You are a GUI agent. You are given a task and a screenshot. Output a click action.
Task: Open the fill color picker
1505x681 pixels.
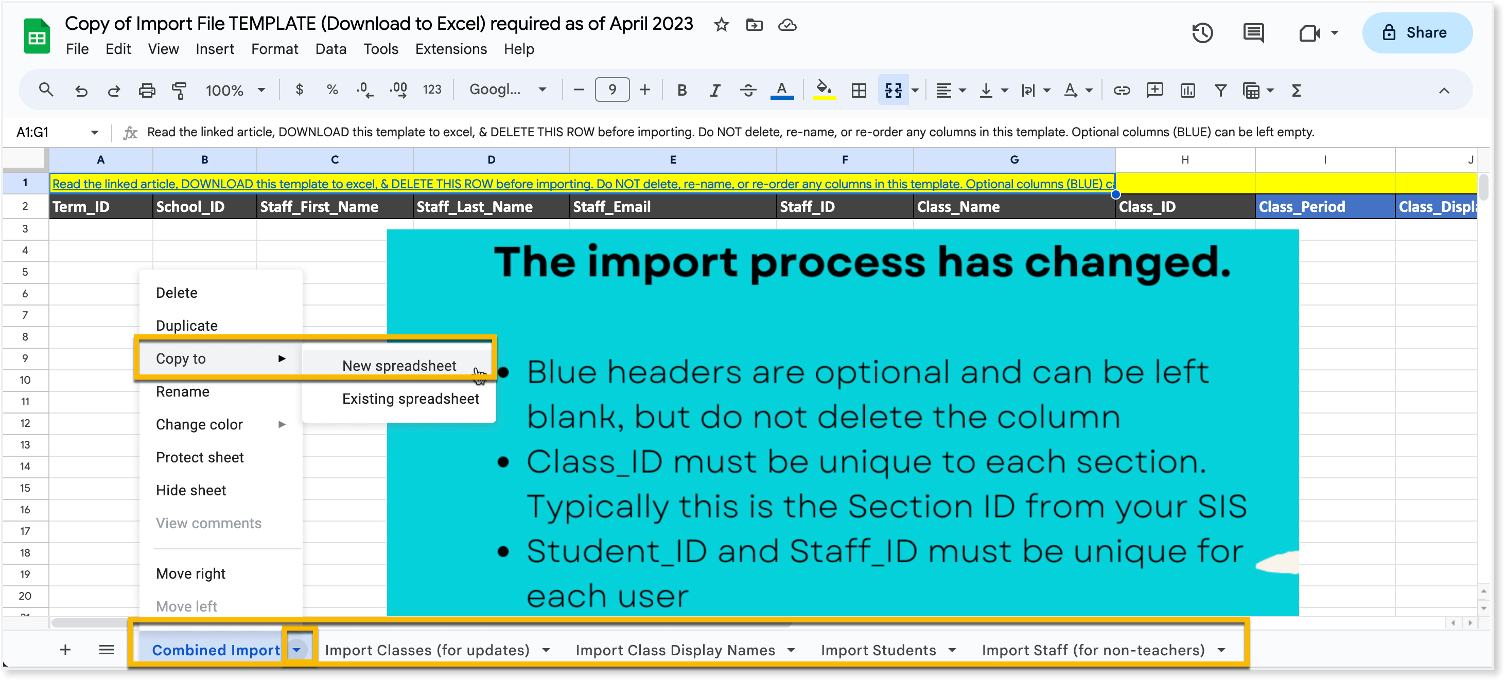[x=824, y=91]
